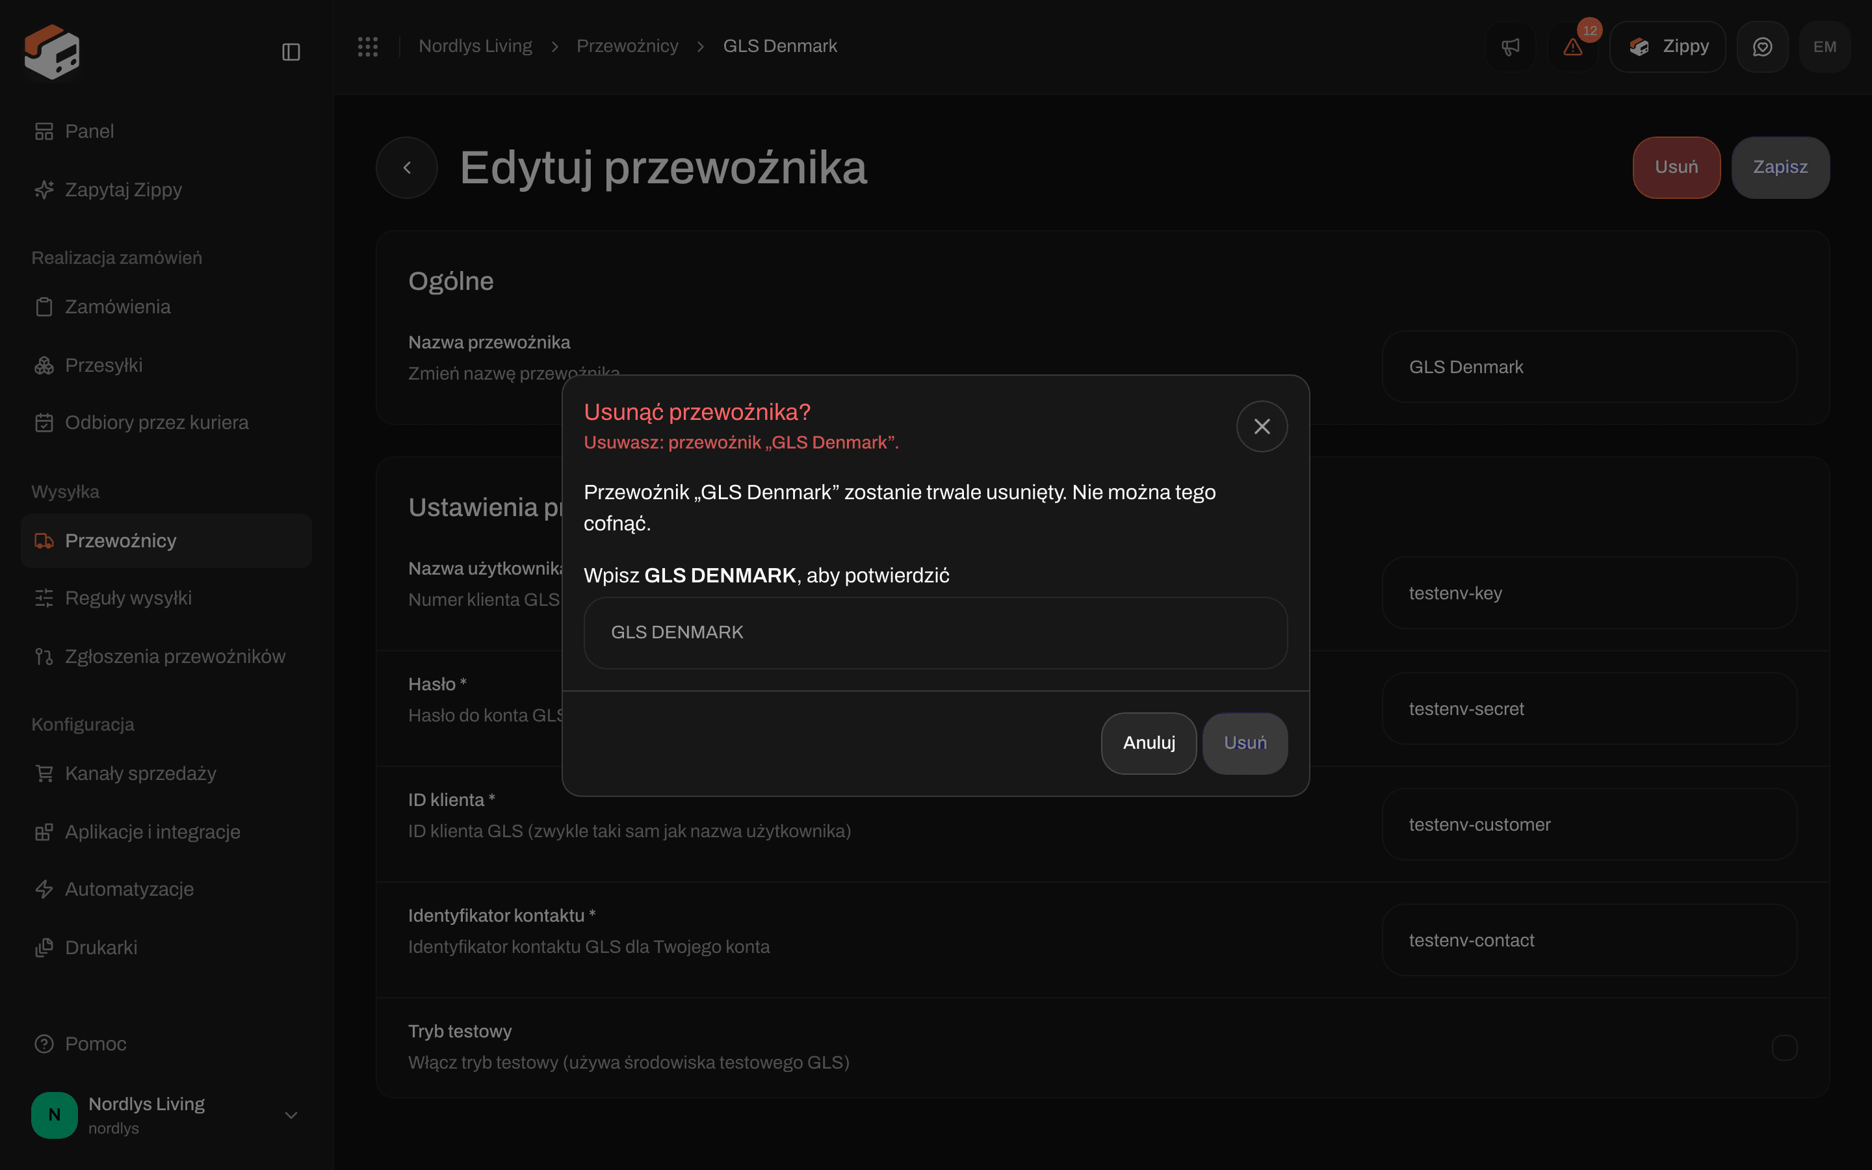1872x1170 pixels.
Task: Open Panel in the sidebar
Action: [x=166, y=131]
